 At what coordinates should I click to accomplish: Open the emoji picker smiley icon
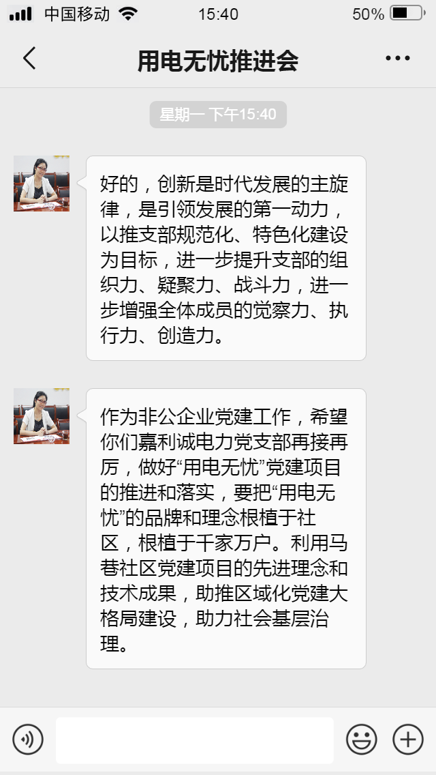pos(362,740)
